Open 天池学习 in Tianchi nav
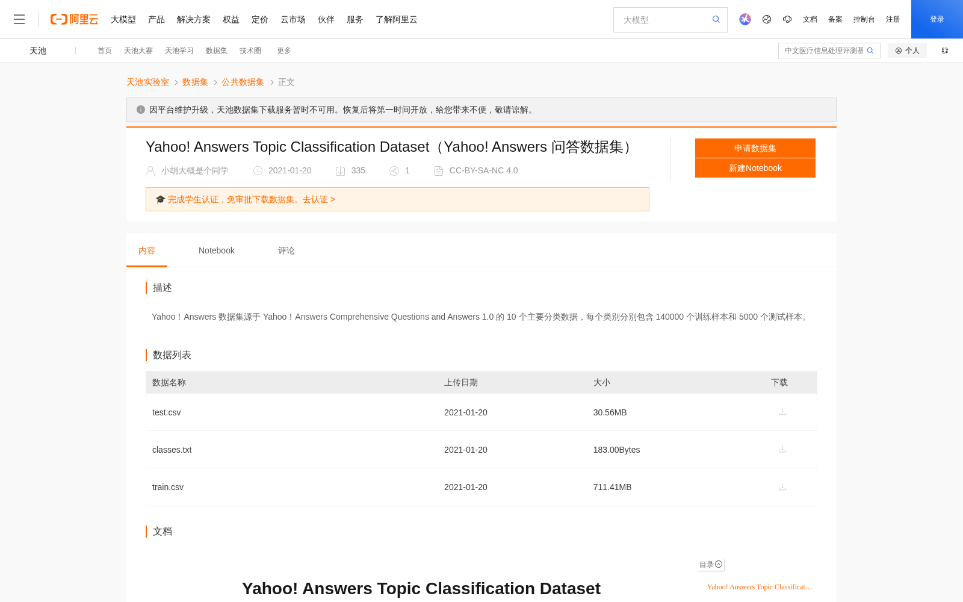 (x=179, y=51)
